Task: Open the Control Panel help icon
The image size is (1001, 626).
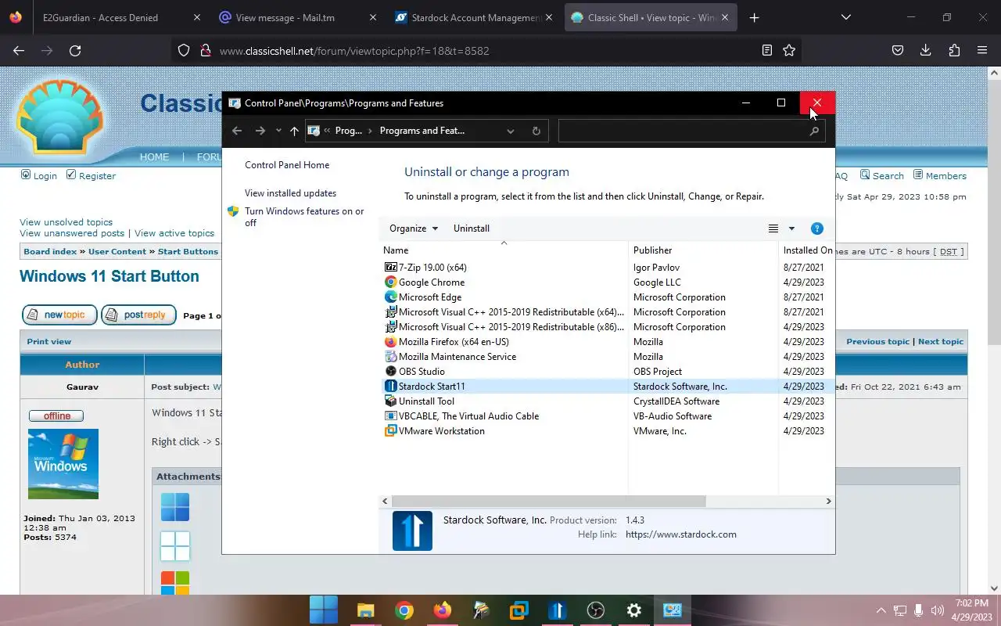Action: 817,228
